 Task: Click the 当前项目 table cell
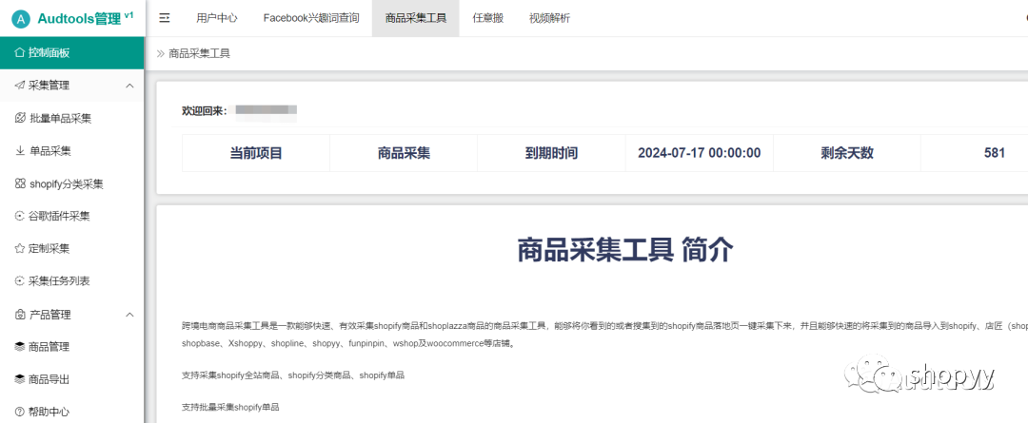tap(256, 153)
